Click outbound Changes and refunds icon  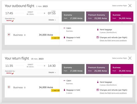pos(98,37)
